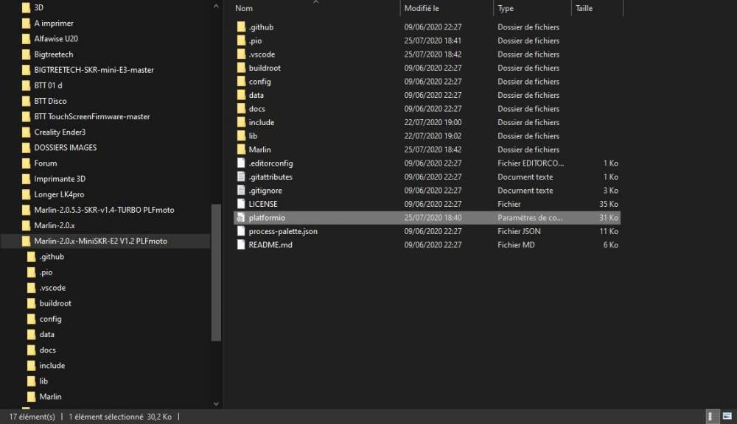
Task: Select the lib subfolder in tree
Action: tap(43, 381)
